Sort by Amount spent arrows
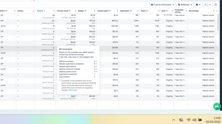The image size is (222, 124). click(x=110, y=11)
